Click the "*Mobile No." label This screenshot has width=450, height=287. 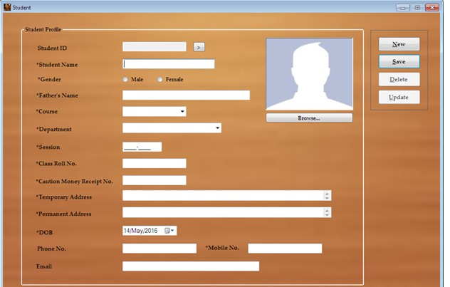(222, 248)
